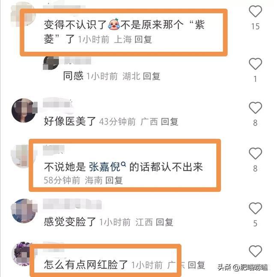The height and width of the screenshot is (277, 274).
Task: Like the '怎么有点网红脸了' comment heart
Action: 255,251
